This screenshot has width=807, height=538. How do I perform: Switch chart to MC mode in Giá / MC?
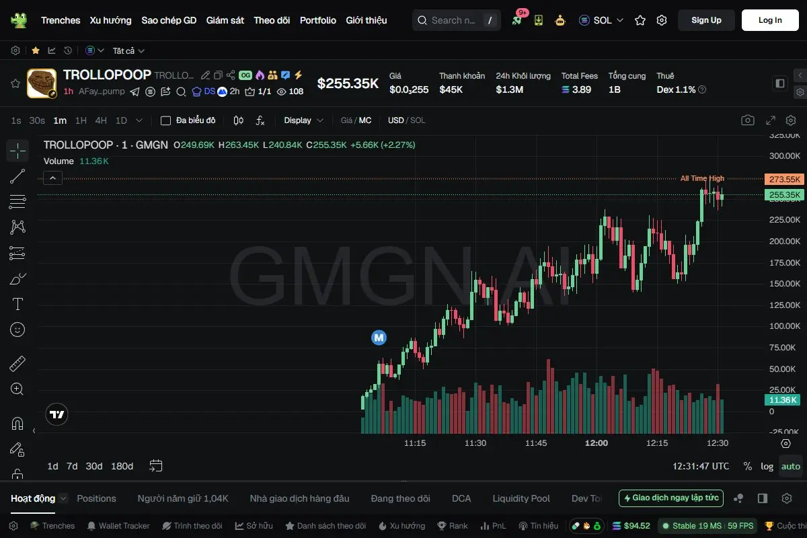point(364,120)
